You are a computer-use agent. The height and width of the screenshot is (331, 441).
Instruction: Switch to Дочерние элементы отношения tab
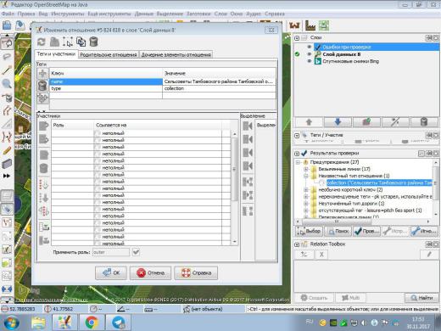point(176,54)
